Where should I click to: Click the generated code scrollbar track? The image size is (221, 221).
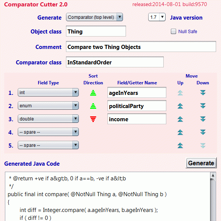(213, 200)
